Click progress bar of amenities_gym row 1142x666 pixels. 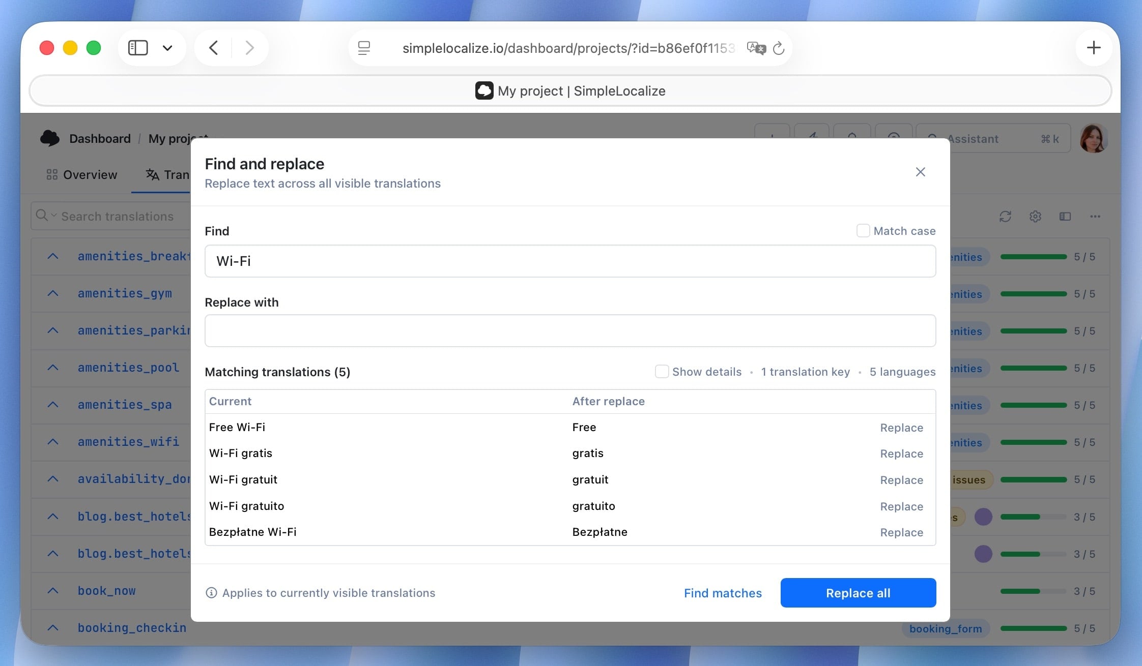point(1033,294)
